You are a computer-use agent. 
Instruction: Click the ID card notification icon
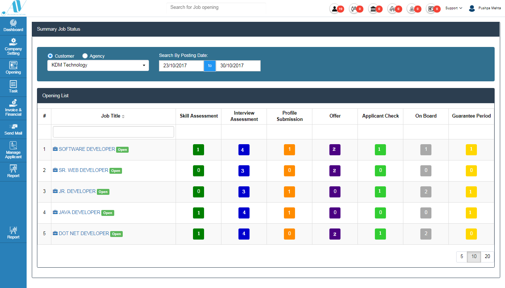431,9
